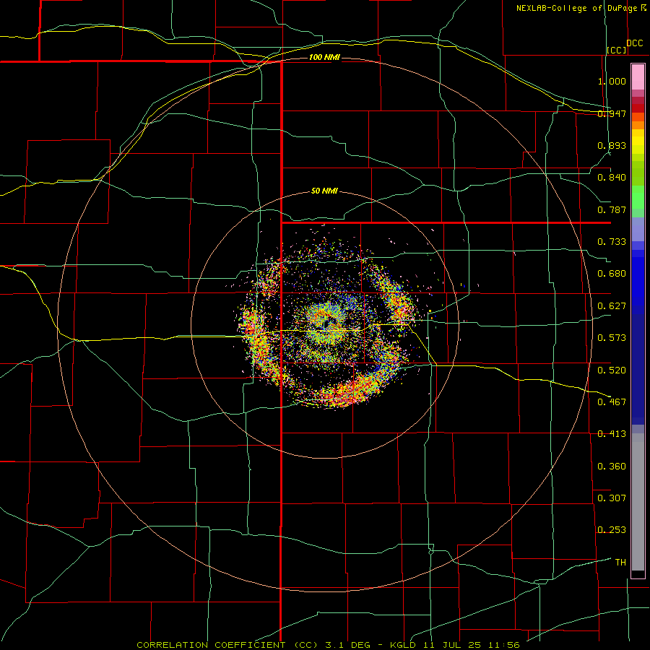
Task: Click the 0.947 value on color scale
Action: [x=612, y=113]
